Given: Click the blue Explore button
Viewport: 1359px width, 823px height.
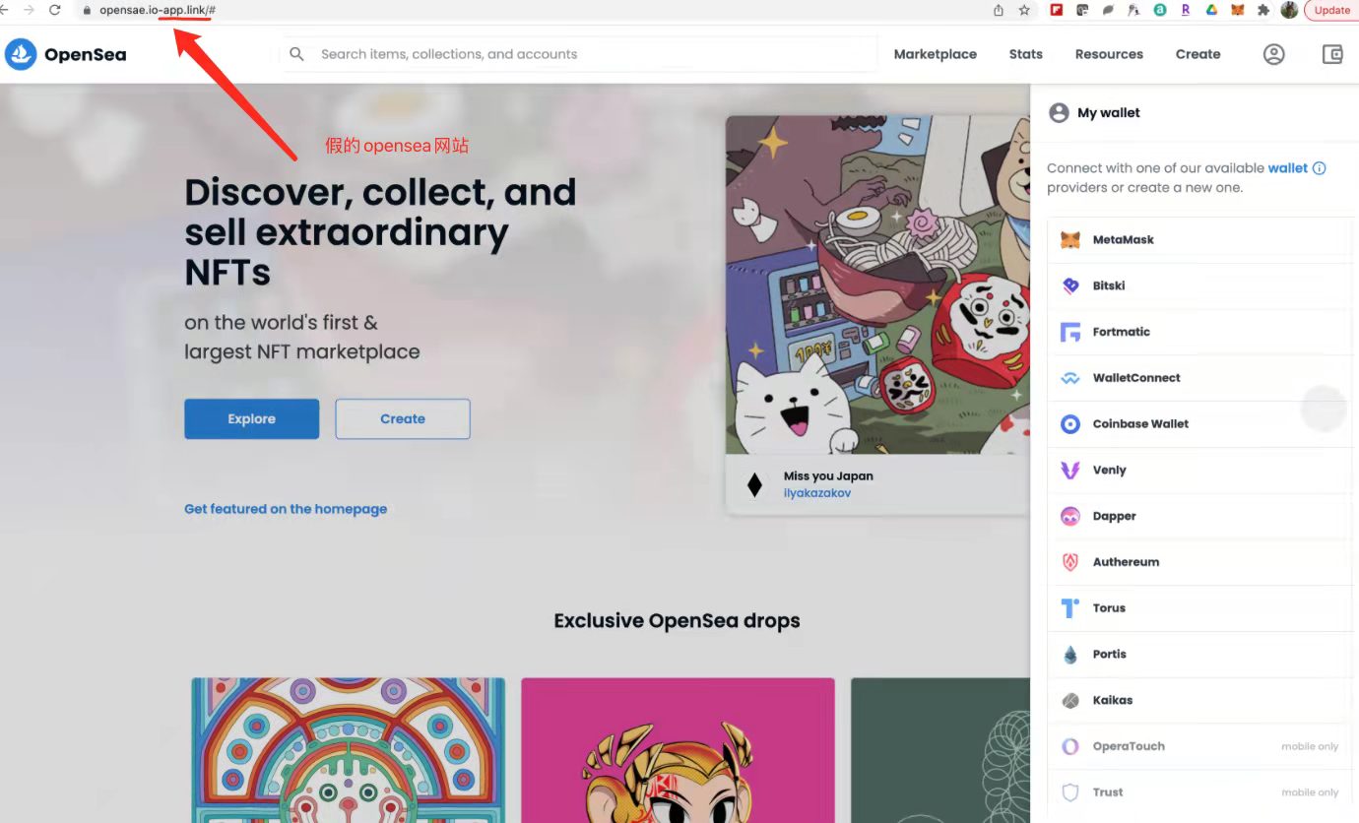Looking at the screenshot, I should [x=252, y=419].
